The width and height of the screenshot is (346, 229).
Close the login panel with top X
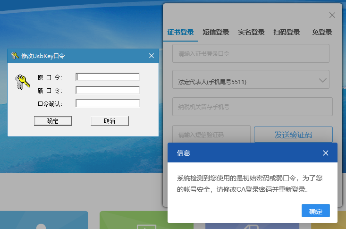click(332, 15)
